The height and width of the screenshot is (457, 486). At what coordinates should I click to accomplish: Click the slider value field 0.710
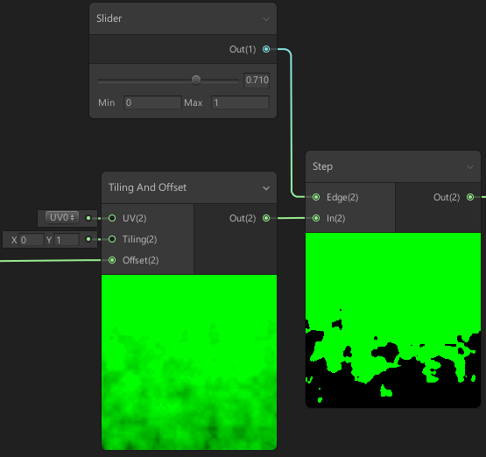pyautogui.click(x=257, y=80)
